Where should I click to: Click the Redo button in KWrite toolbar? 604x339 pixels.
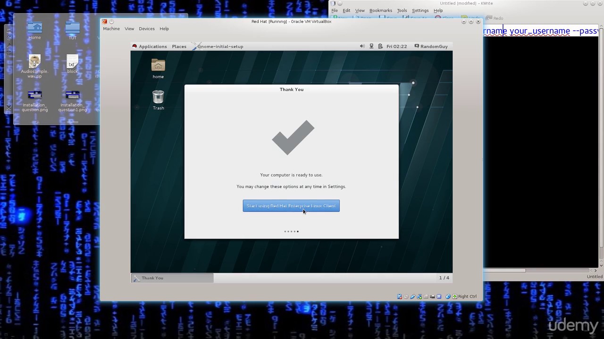pyautogui.click(x=495, y=18)
